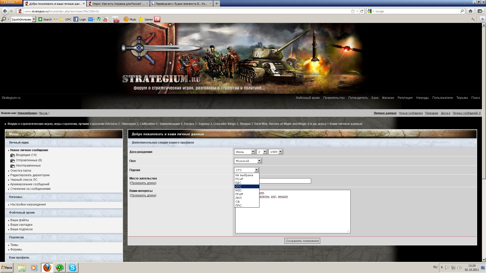The width and height of the screenshot is (486, 273).
Task: Click the Пуск start button
Action: pos(7,267)
